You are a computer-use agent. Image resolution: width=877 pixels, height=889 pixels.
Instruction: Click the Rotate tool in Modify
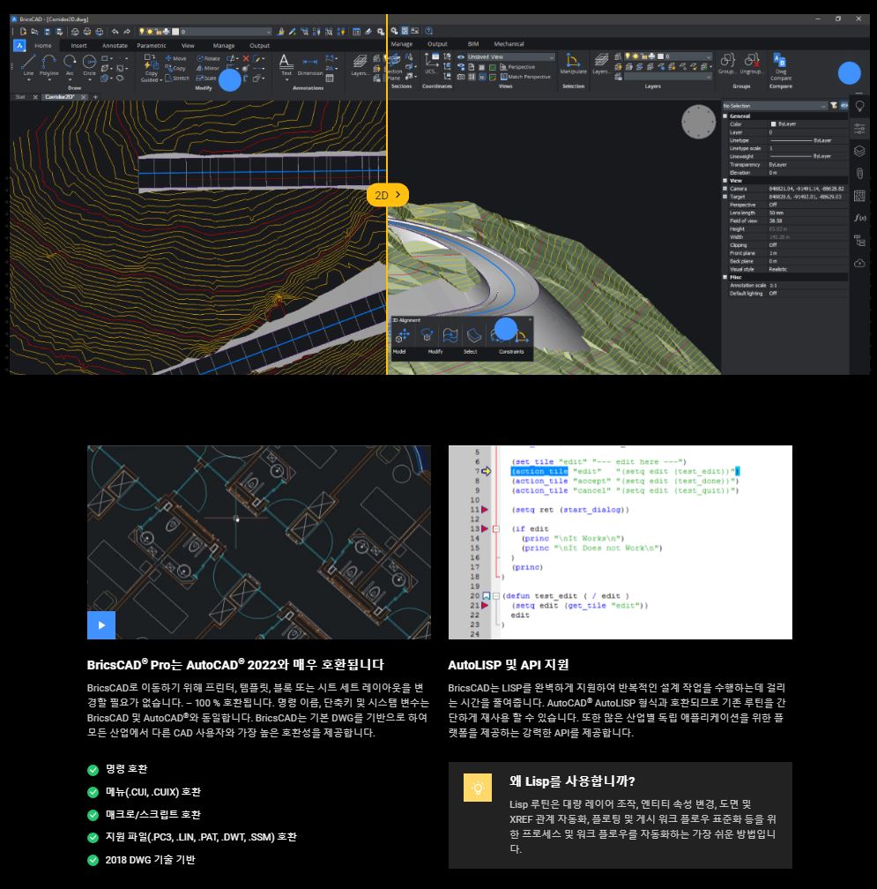[x=208, y=58]
